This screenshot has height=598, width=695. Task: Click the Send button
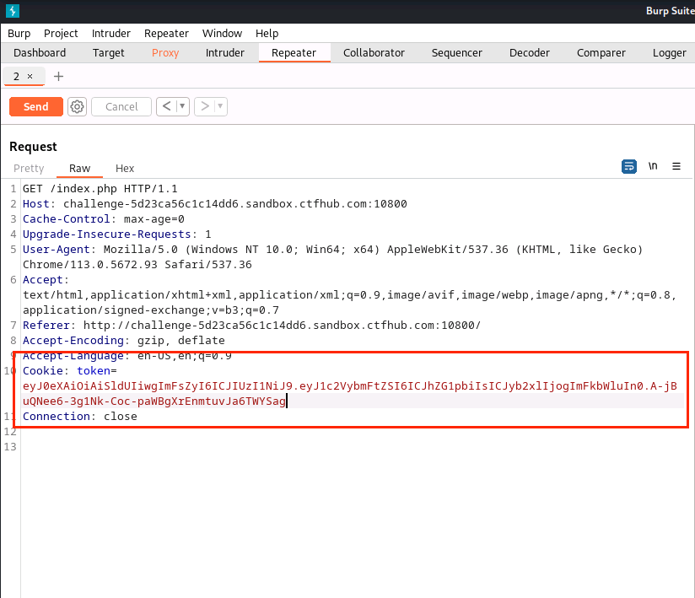click(36, 107)
